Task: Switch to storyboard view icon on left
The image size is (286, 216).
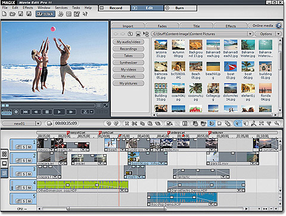Action: point(4,154)
